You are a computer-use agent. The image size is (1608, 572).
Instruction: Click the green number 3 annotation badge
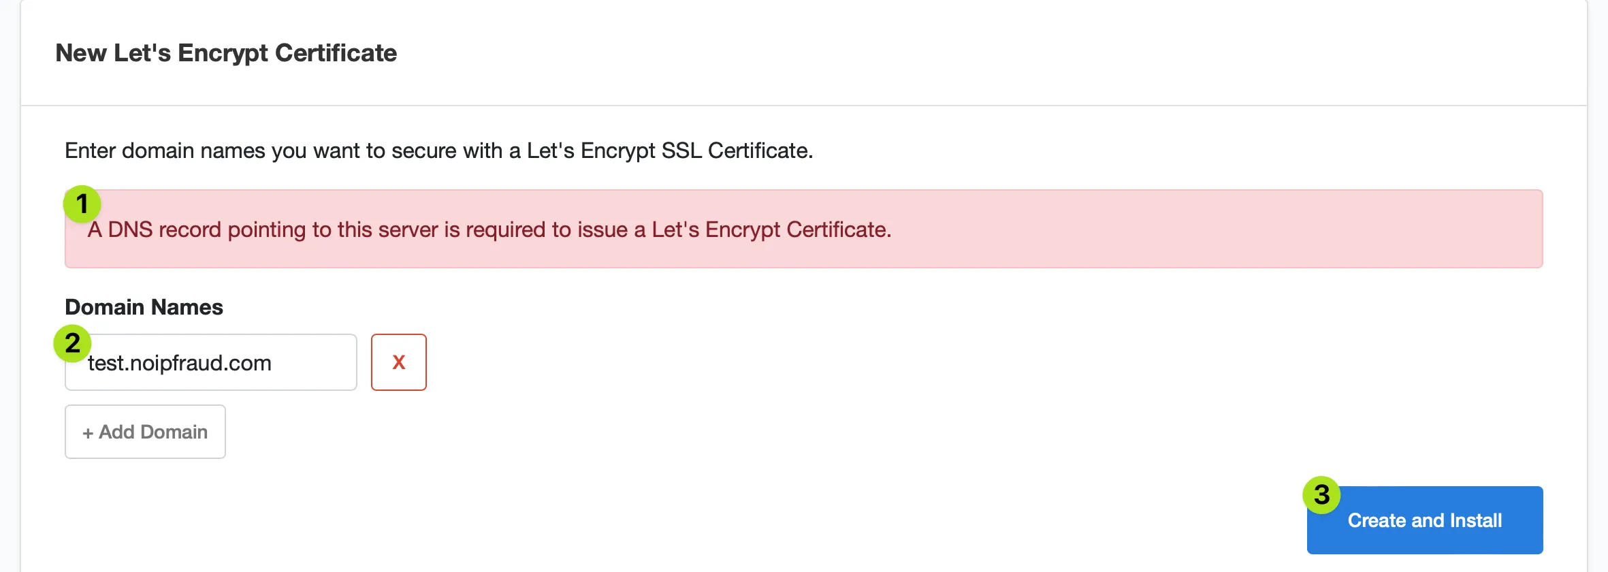click(1321, 495)
